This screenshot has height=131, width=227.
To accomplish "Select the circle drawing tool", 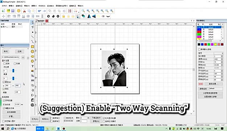I will click(33, 51).
